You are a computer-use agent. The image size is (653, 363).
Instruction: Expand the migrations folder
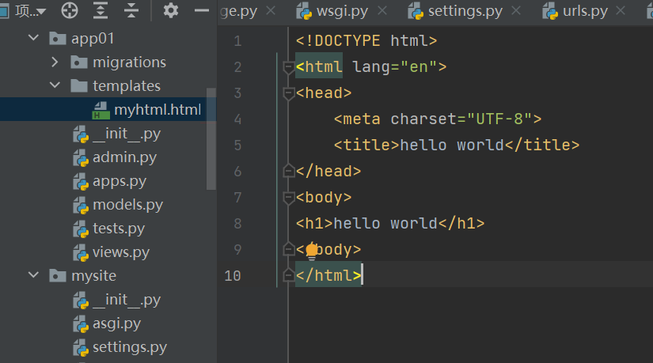(55, 62)
